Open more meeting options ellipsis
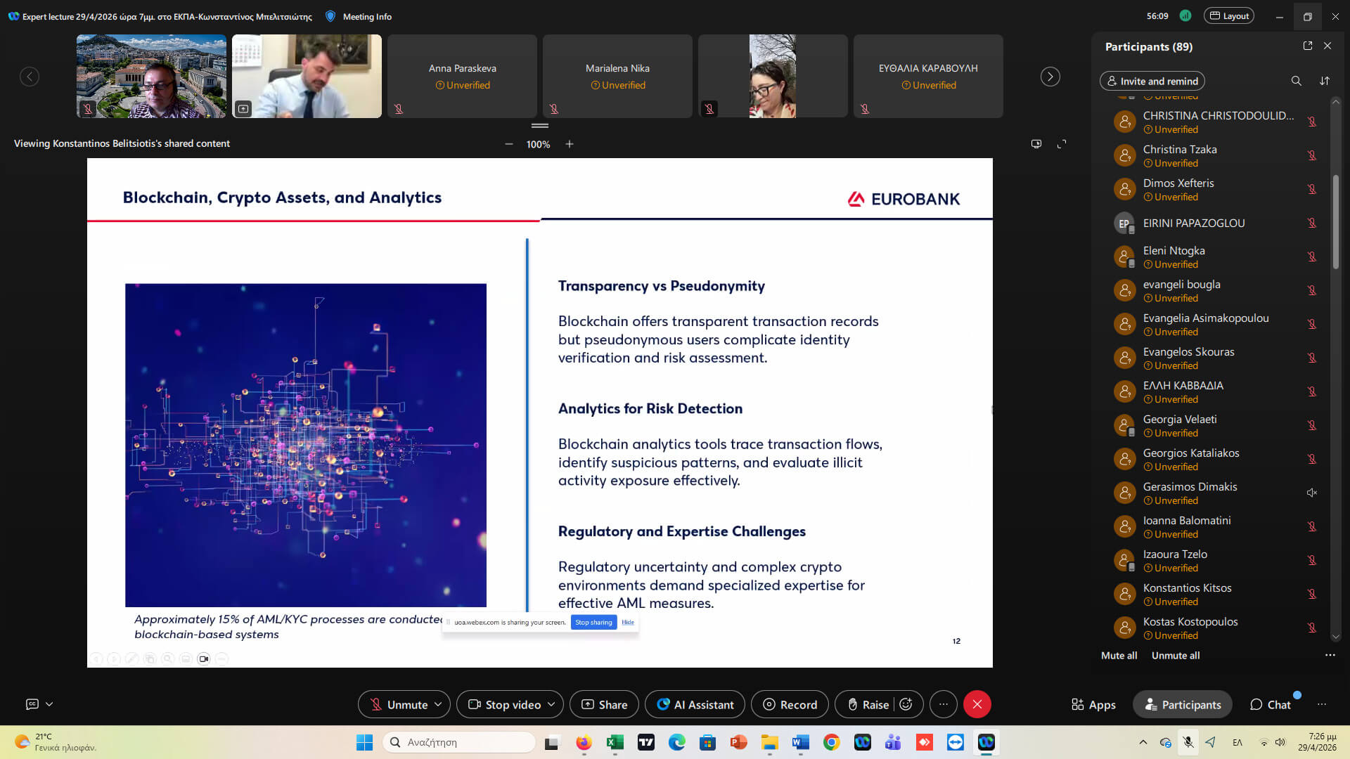Image resolution: width=1350 pixels, height=759 pixels. [x=944, y=704]
